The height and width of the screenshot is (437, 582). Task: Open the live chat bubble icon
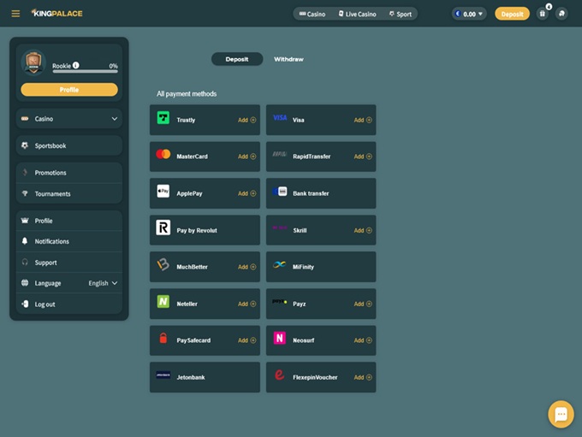click(x=561, y=414)
